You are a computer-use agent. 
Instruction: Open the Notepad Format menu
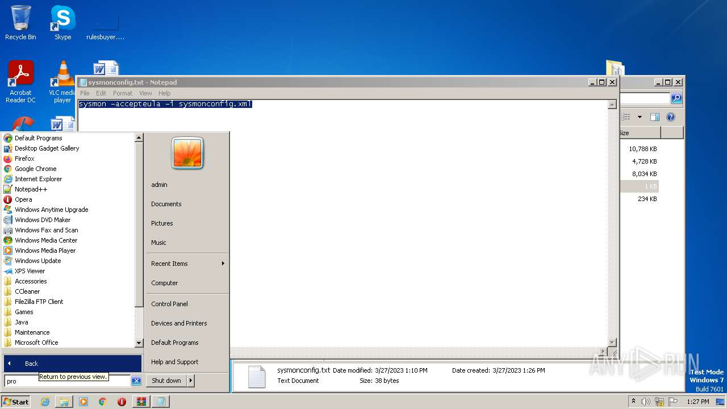(x=123, y=93)
